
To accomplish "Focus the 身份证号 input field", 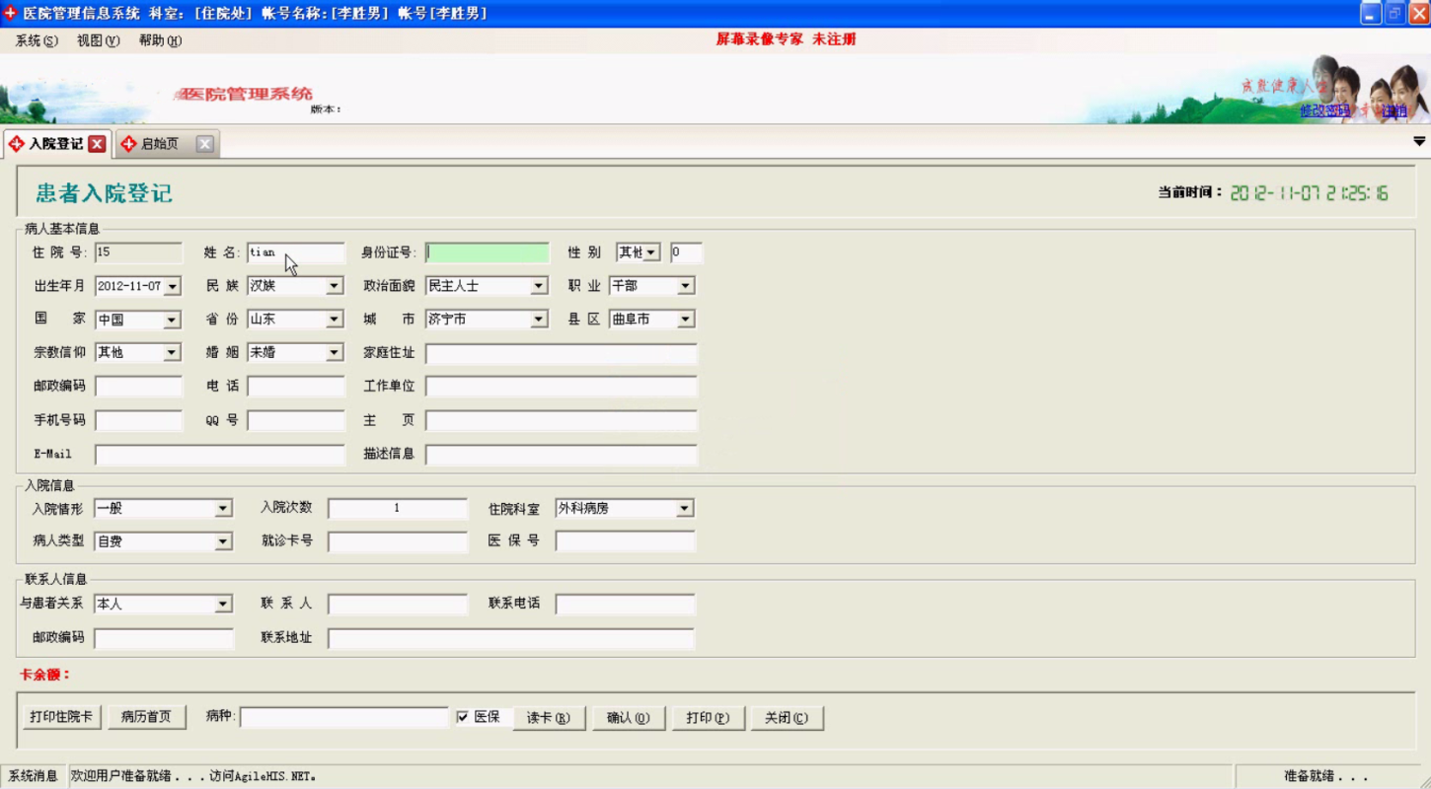I will pos(487,252).
